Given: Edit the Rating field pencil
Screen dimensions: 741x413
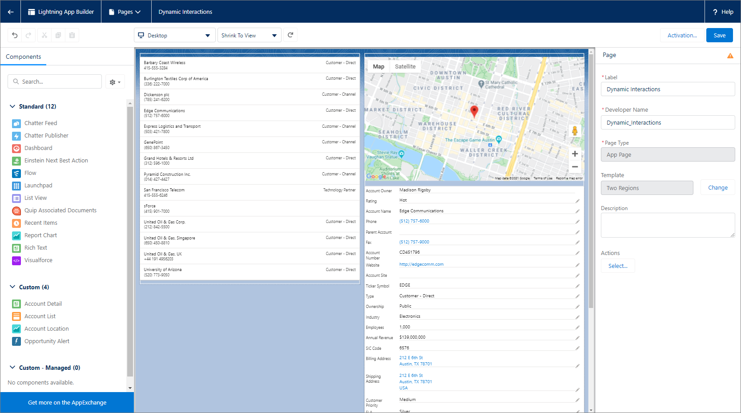Looking at the screenshot, I should point(577,201).
